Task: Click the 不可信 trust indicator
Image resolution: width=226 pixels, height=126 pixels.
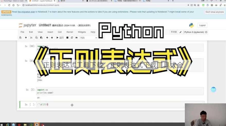Action: [x=174, y=32]
